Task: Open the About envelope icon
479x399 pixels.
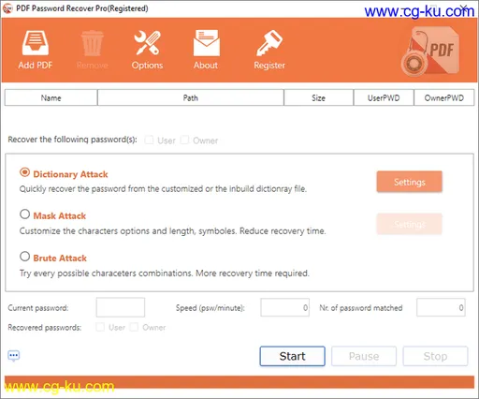Action: point(206,43)
